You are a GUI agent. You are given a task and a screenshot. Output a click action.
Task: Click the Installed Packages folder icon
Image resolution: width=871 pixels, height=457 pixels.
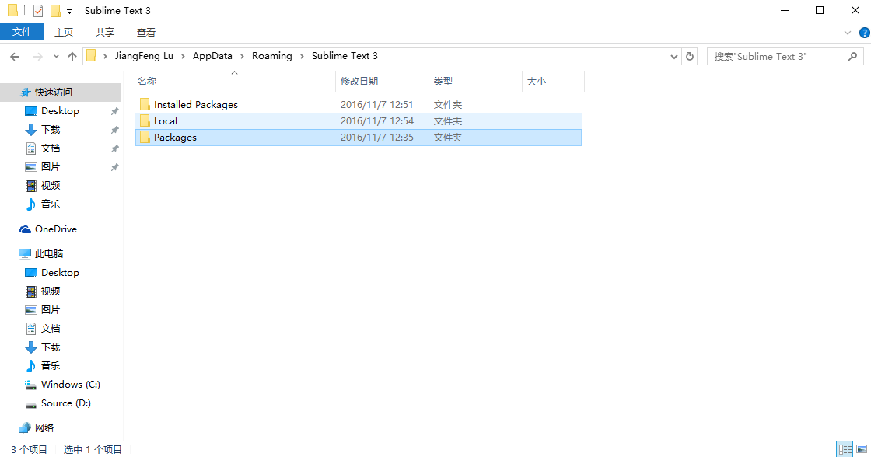point(145,104)
